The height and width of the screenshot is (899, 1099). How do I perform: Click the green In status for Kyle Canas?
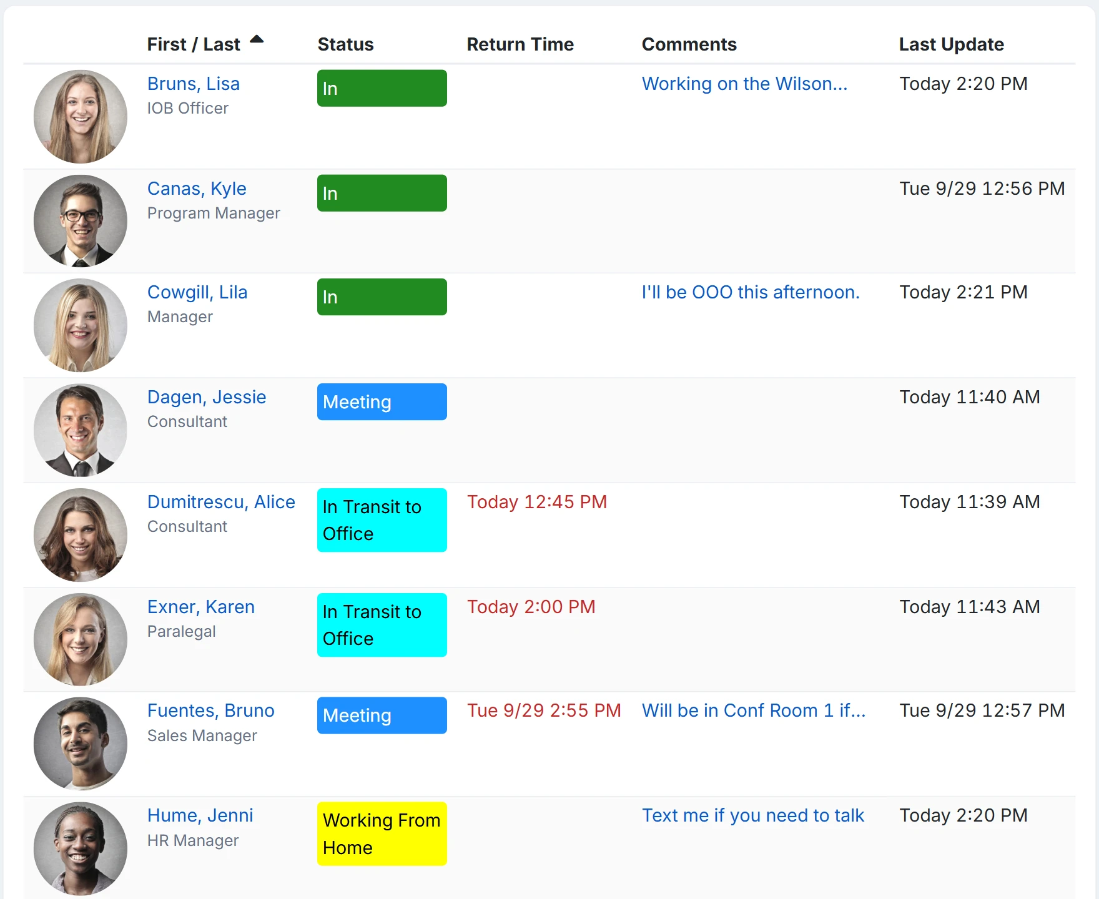pyautogui.click(x=382, y=193)
